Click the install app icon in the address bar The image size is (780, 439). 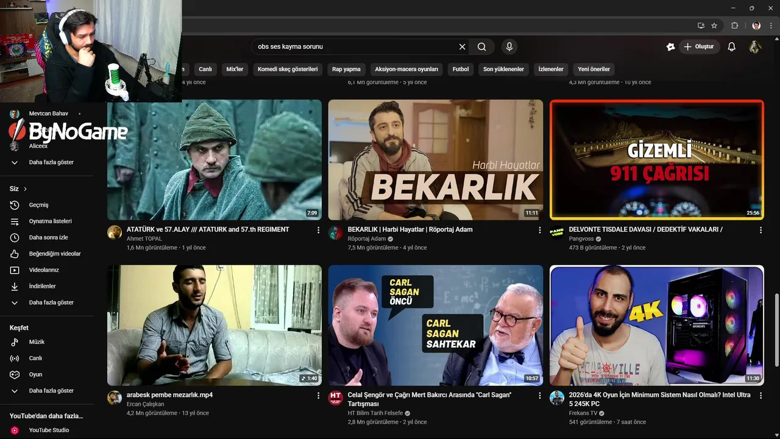coord(701,26)
